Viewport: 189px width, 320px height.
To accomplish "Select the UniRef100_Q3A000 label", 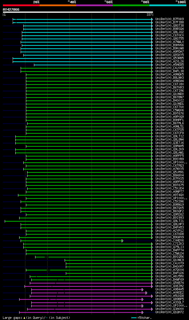I will (170, 309).
